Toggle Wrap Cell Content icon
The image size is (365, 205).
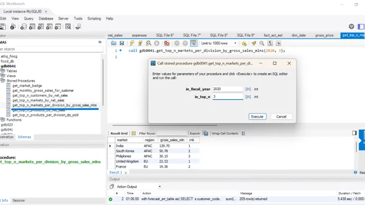(x=243, y=133)
